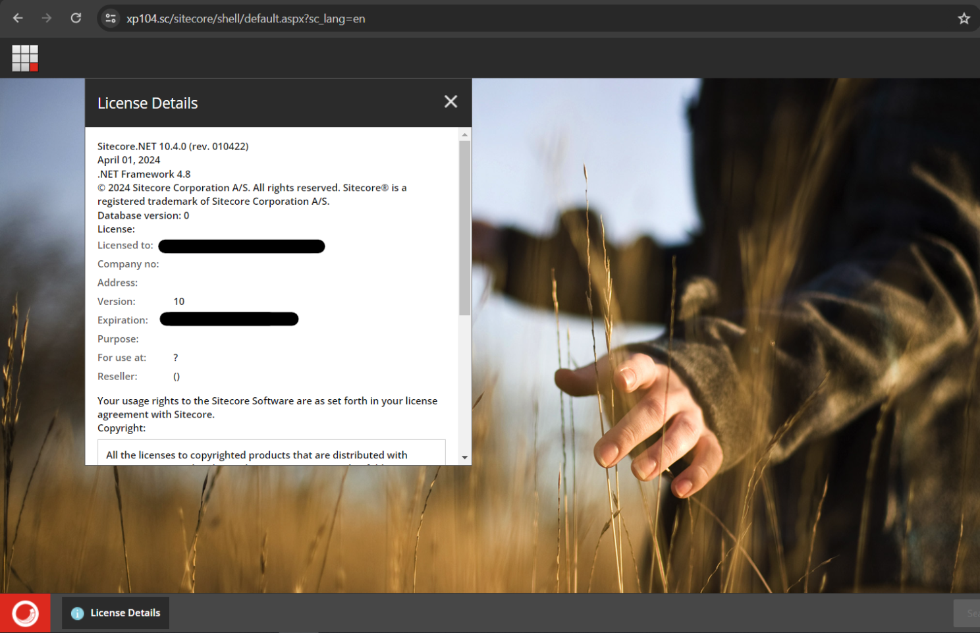980x633 pixels.
Task: Click the Search field in the taskbar
Action: (968, 613)
